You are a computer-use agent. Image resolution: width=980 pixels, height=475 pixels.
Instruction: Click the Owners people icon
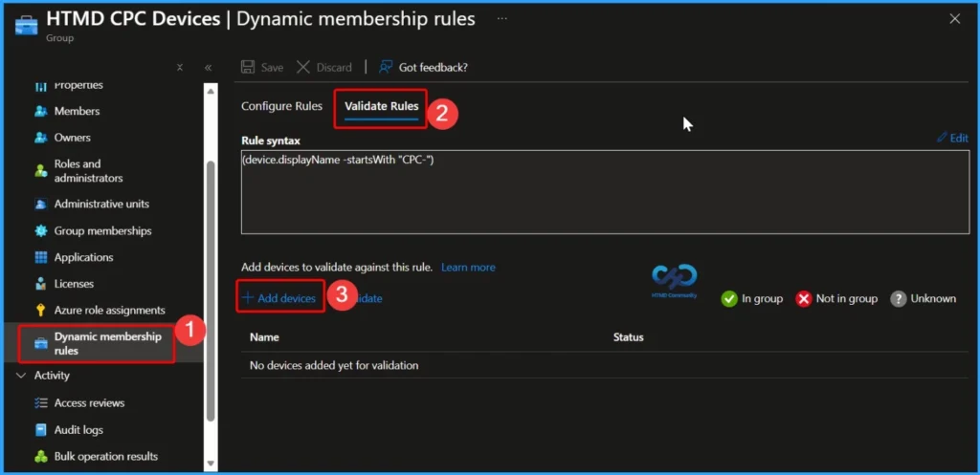40,138
